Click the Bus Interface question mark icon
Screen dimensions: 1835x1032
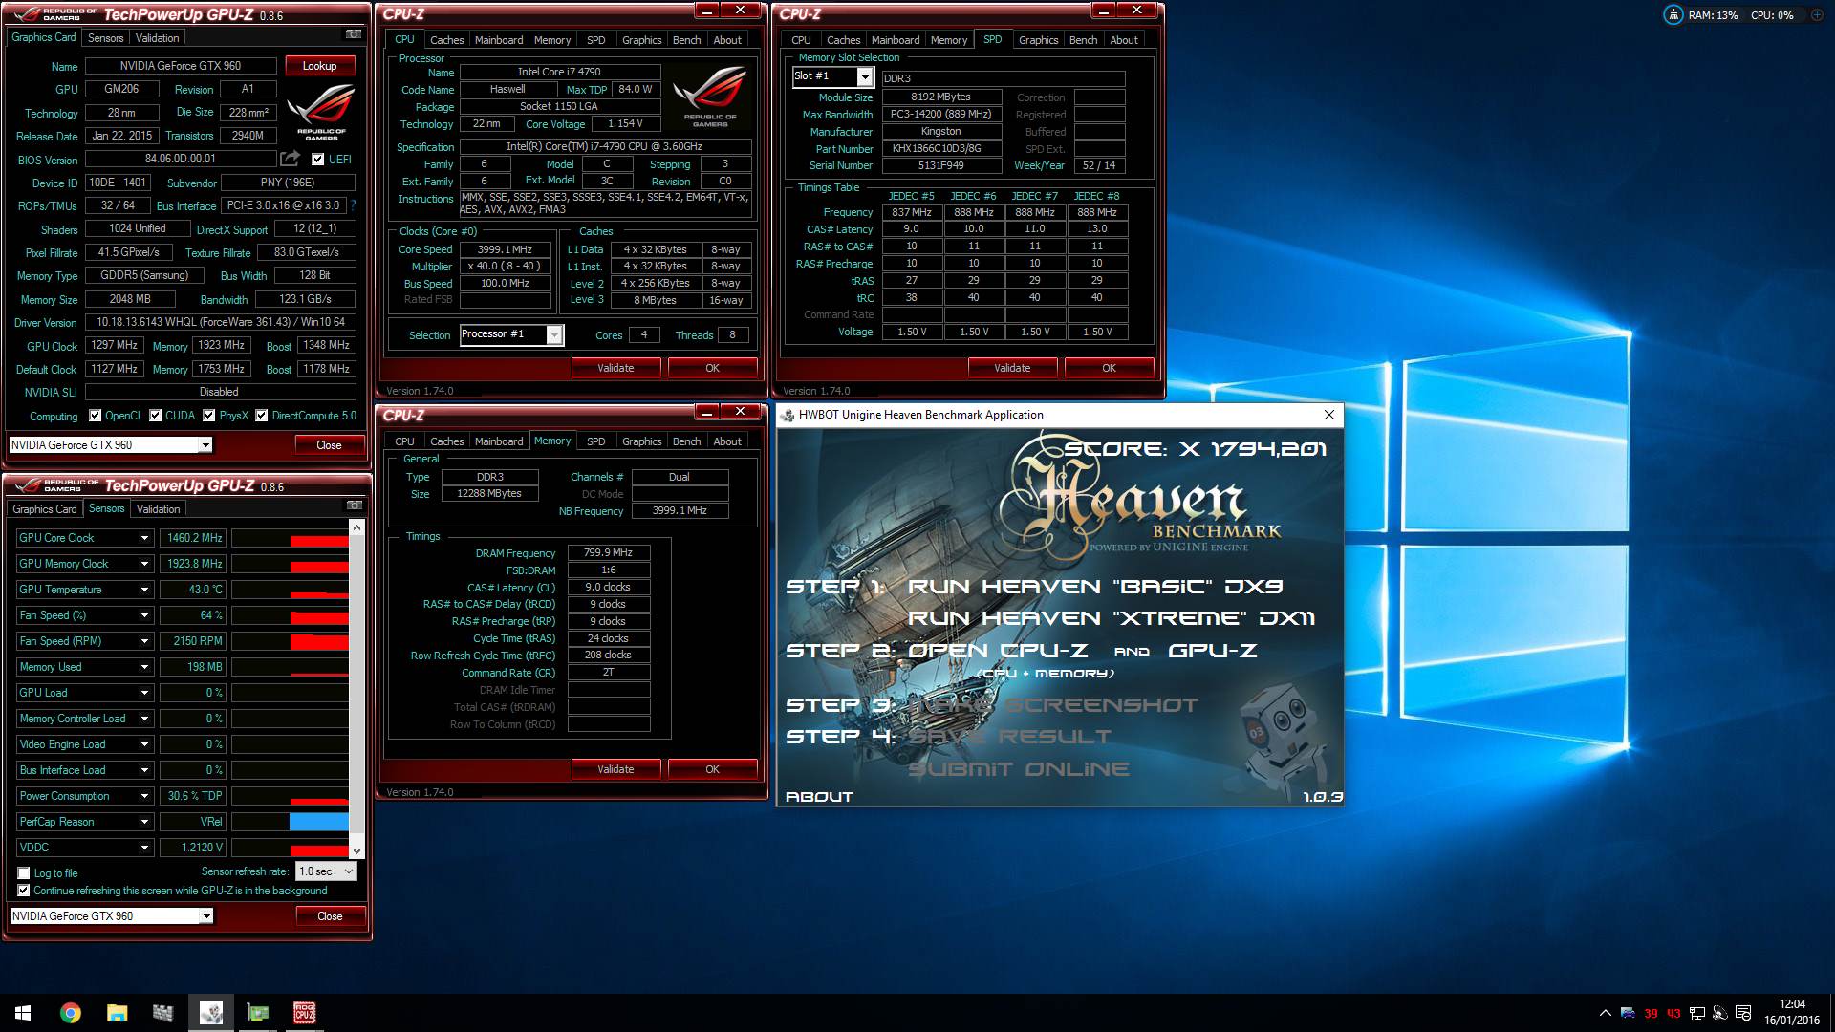coord(354,205)
